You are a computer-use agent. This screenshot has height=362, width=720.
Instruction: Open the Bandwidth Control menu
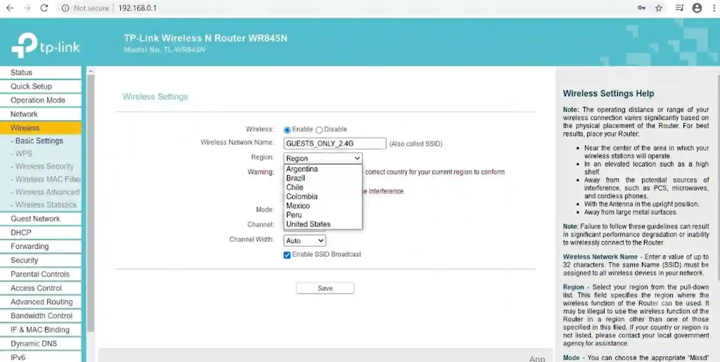[41, 315]
